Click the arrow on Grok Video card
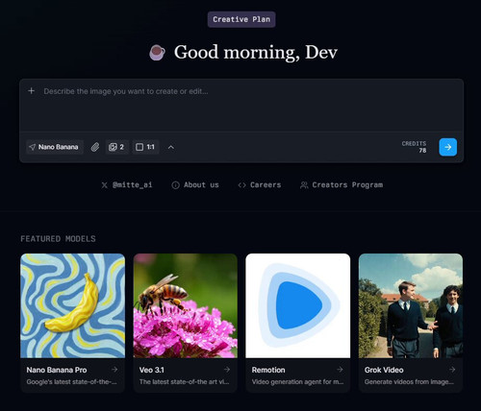 pos(452,370)
